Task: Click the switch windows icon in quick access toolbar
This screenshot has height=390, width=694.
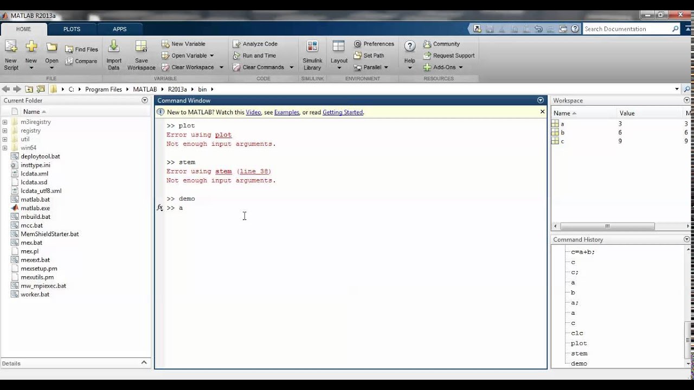Action: click(563, 29)
